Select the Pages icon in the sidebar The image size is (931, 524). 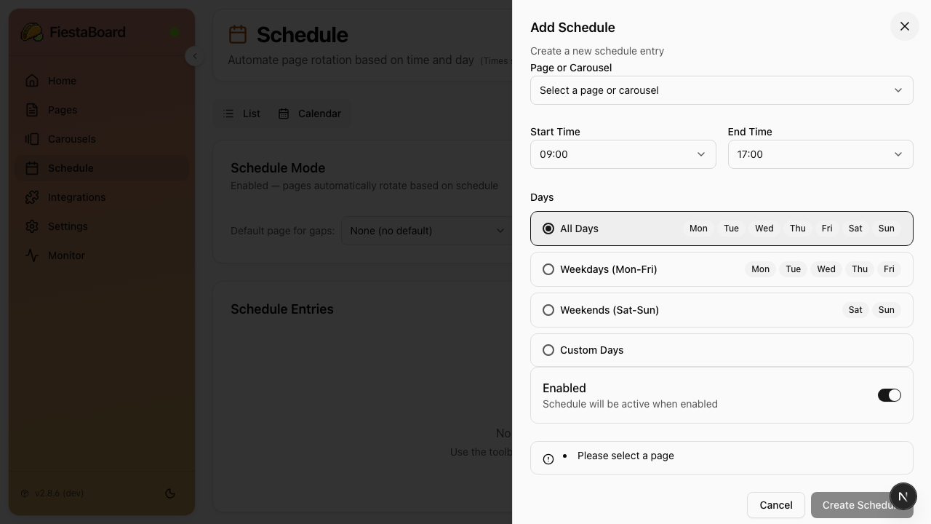(x=32, y=110)
